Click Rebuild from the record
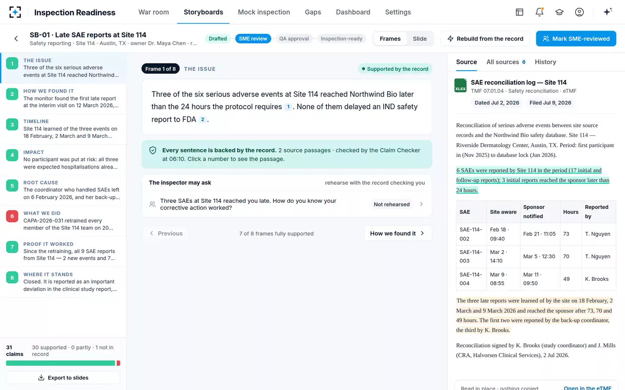This screenshot has height=390, width=625. (485, 39)
